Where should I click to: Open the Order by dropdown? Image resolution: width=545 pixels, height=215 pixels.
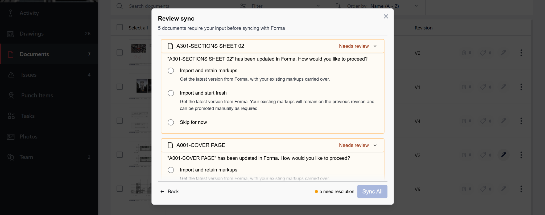(x=378, y=6)
